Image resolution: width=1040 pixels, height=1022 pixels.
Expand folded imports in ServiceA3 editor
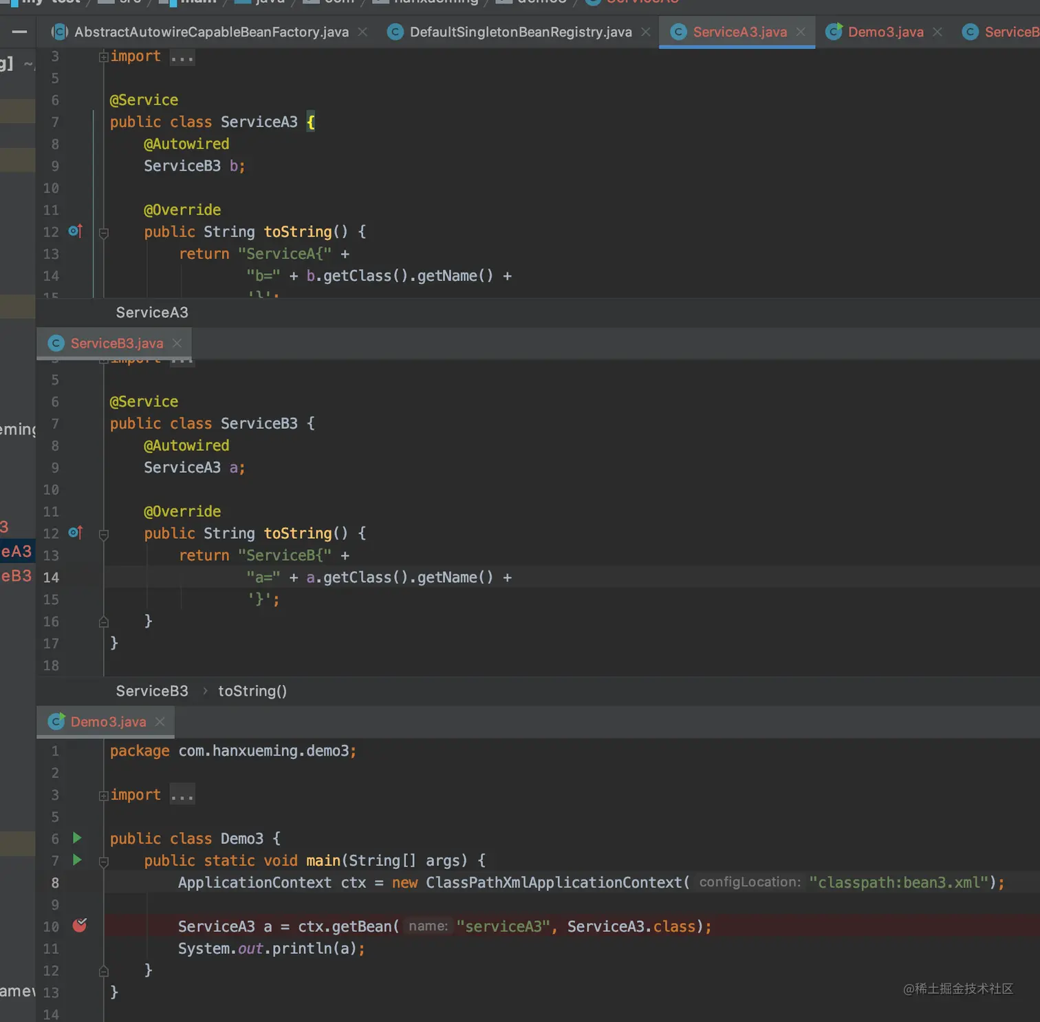pyautogui.click(x=104, y=56)
